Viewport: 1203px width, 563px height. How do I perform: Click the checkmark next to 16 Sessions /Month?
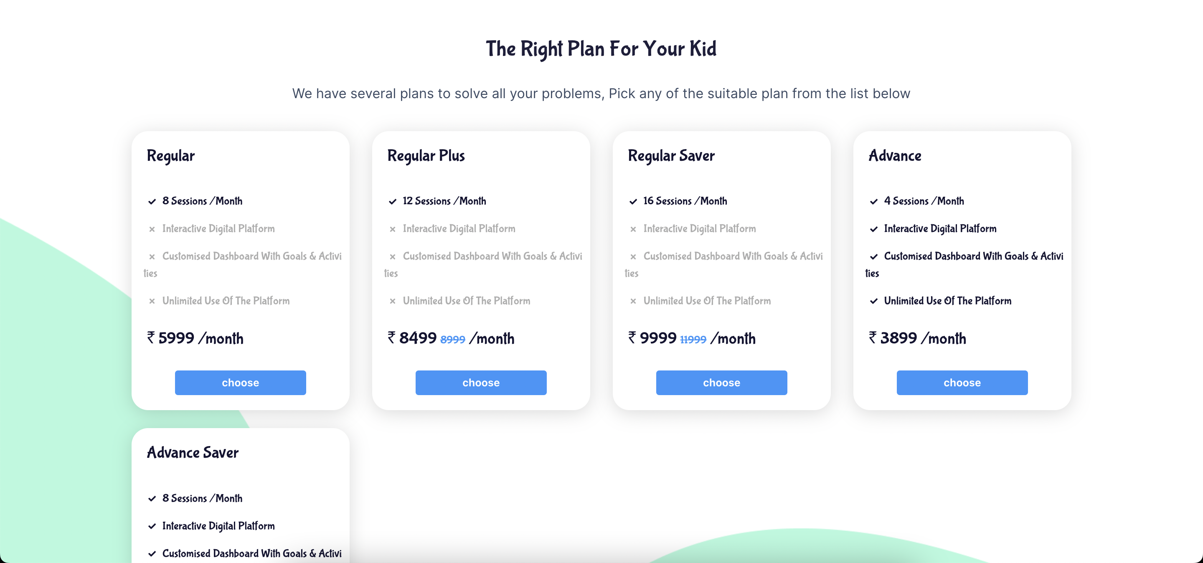pyautogui.click(x=633, y=202)
